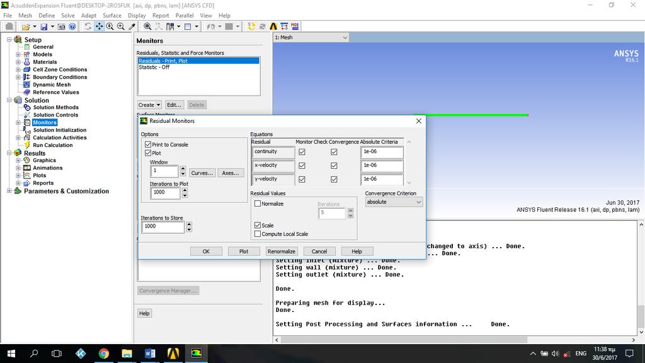Click the Curves... button
The width and height of the screenshot is (645, 363).
(202, 173)
